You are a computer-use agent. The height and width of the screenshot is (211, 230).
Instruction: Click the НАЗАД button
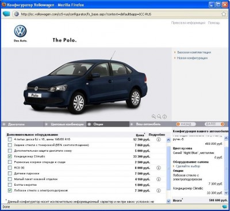186,124
